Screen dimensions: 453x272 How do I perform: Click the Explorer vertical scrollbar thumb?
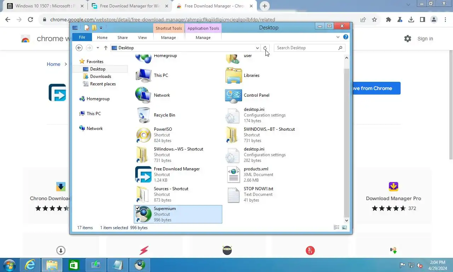pyautogui.click(x=346, y=143)
